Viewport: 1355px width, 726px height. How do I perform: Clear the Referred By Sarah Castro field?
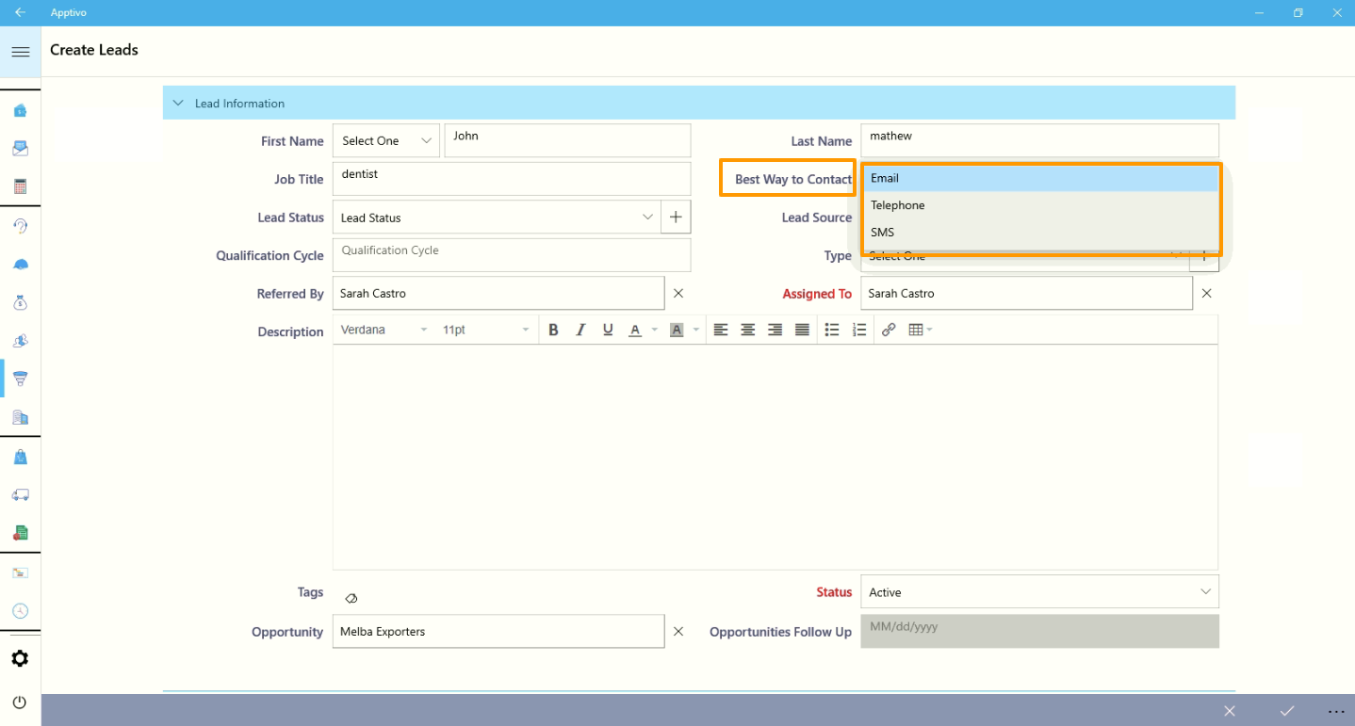(x=677, y=294)
